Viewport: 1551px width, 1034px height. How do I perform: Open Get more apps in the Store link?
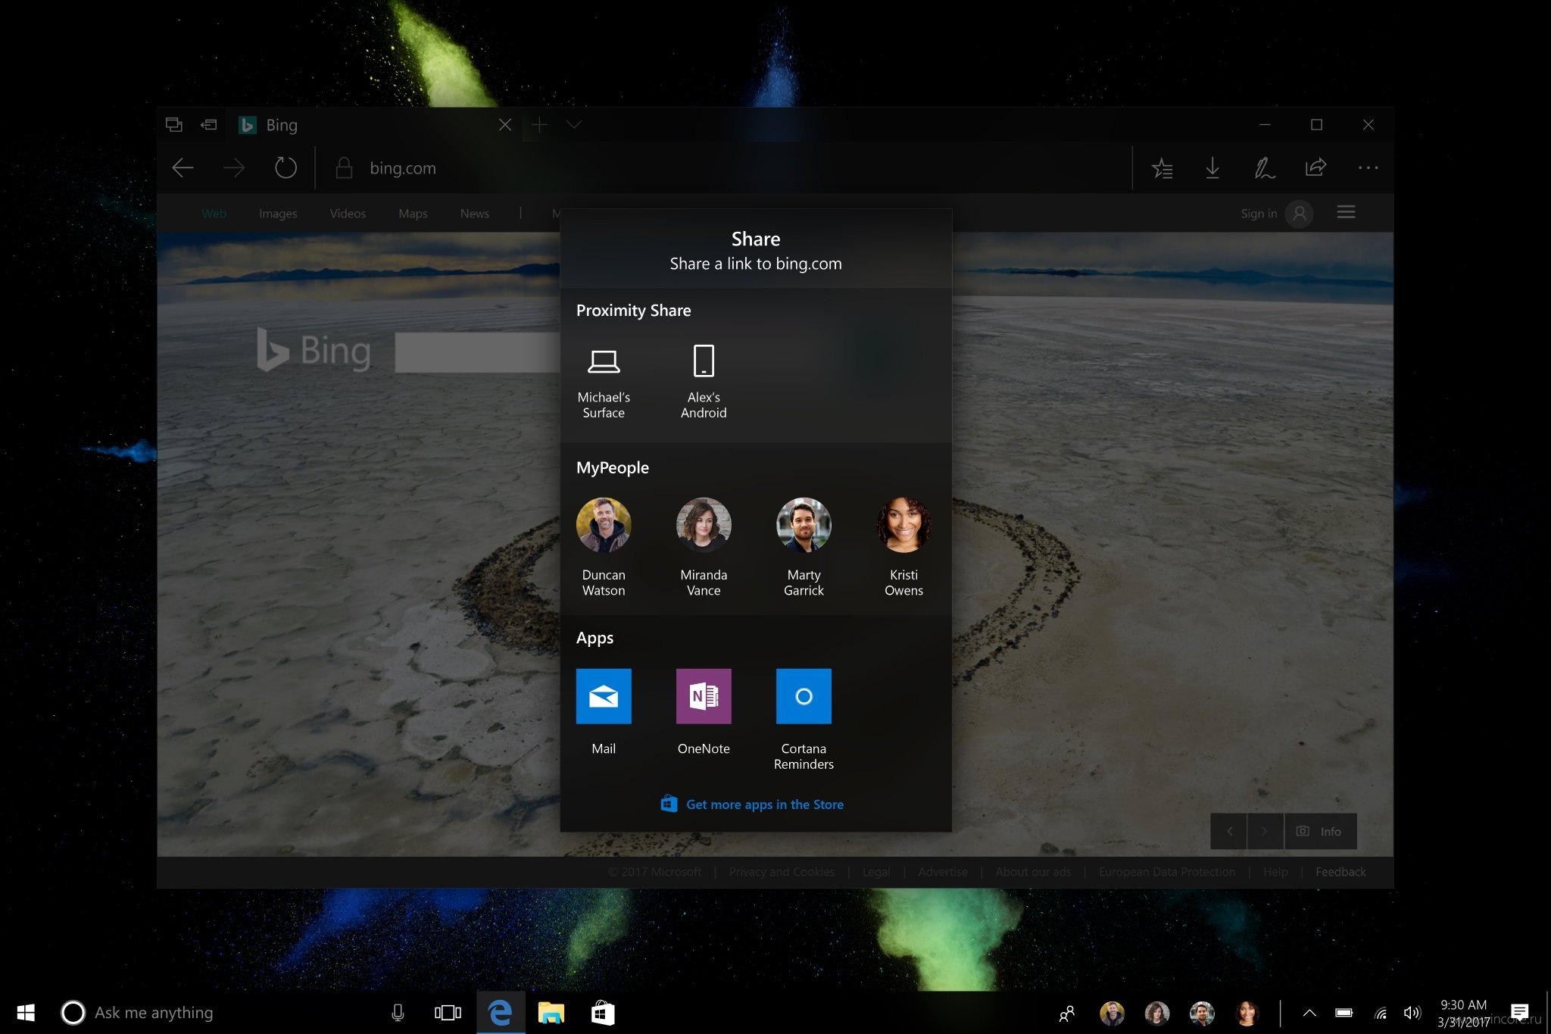(x=752, y=804)
